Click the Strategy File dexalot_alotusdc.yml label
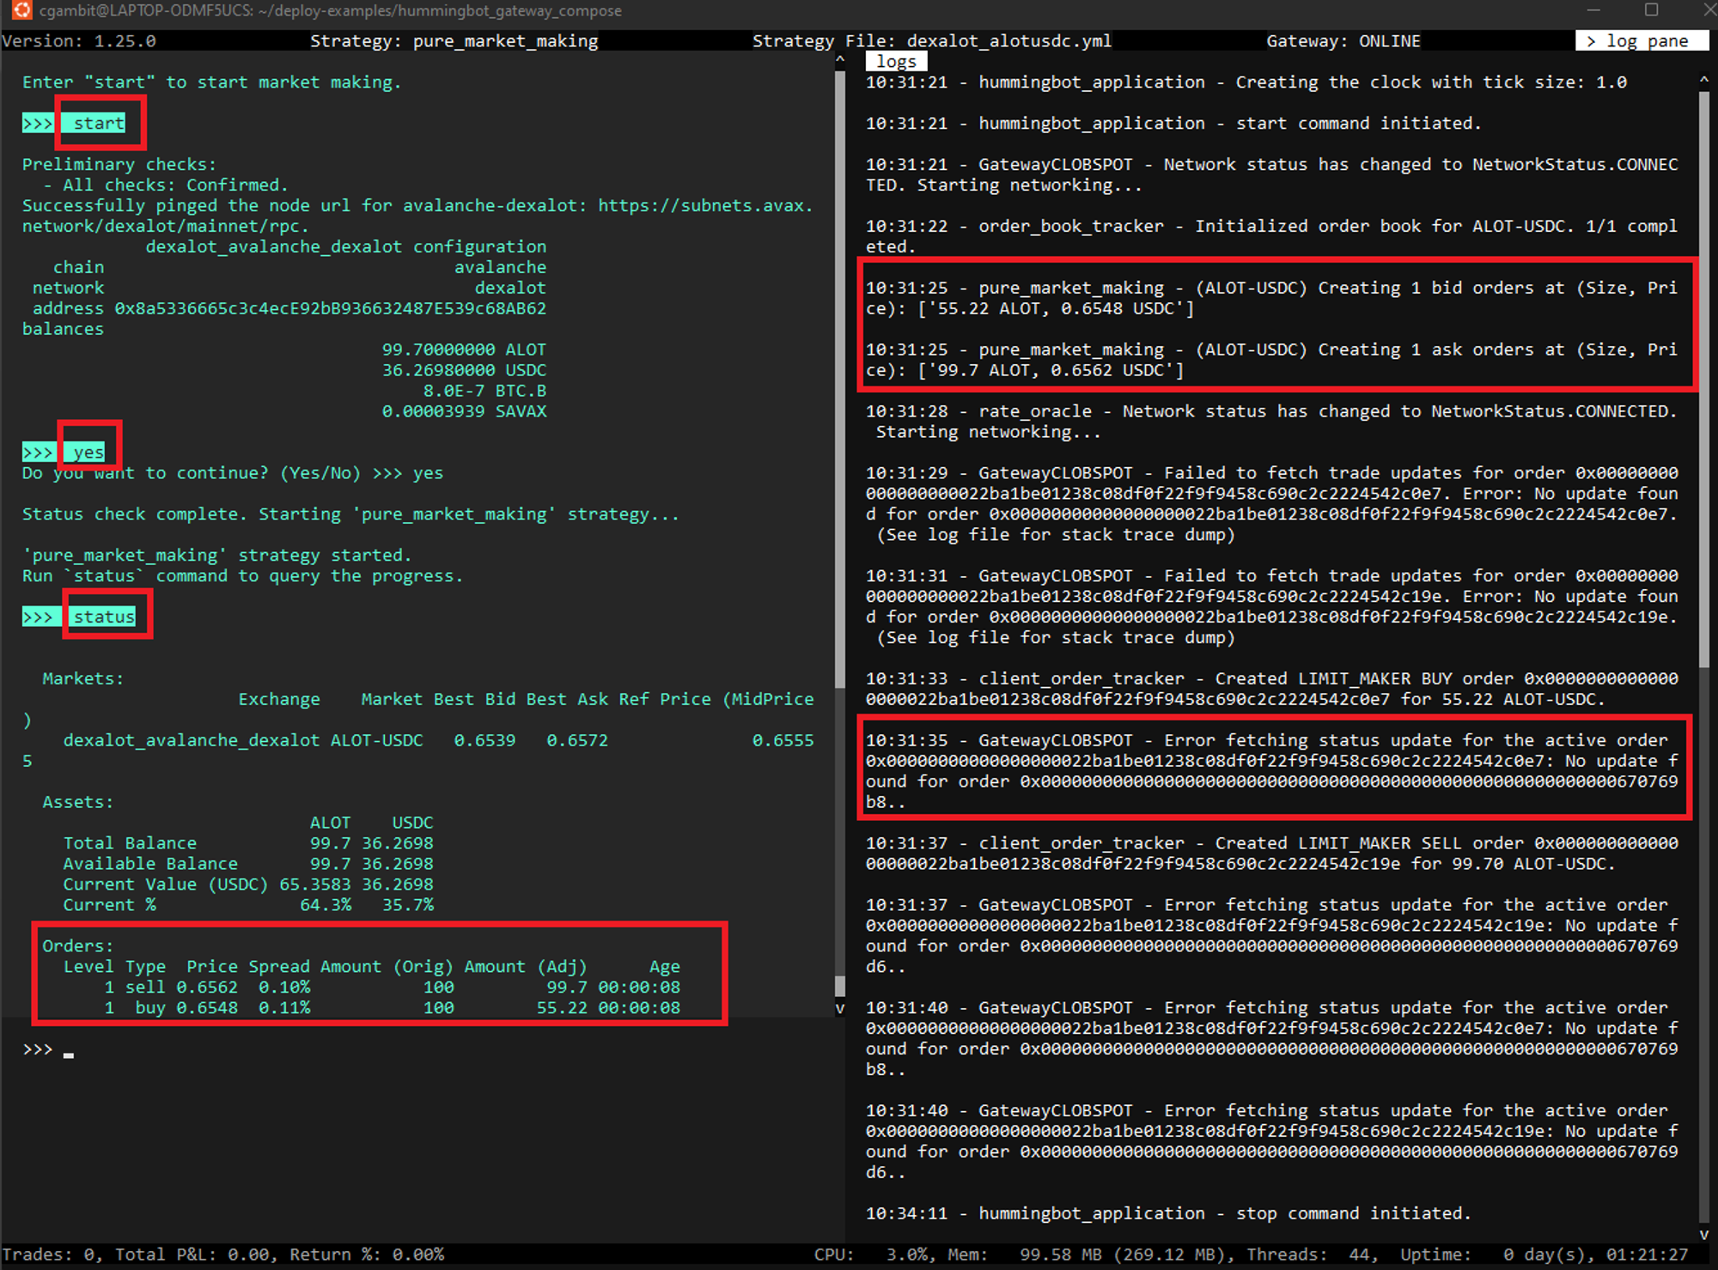This screenshot has width=1718, height=1270. point(931,40)
